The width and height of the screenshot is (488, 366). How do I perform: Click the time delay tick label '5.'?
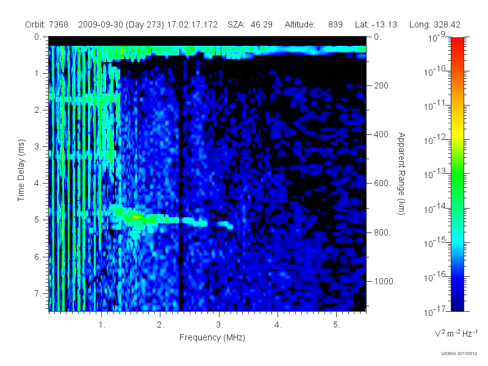[38, 220]
